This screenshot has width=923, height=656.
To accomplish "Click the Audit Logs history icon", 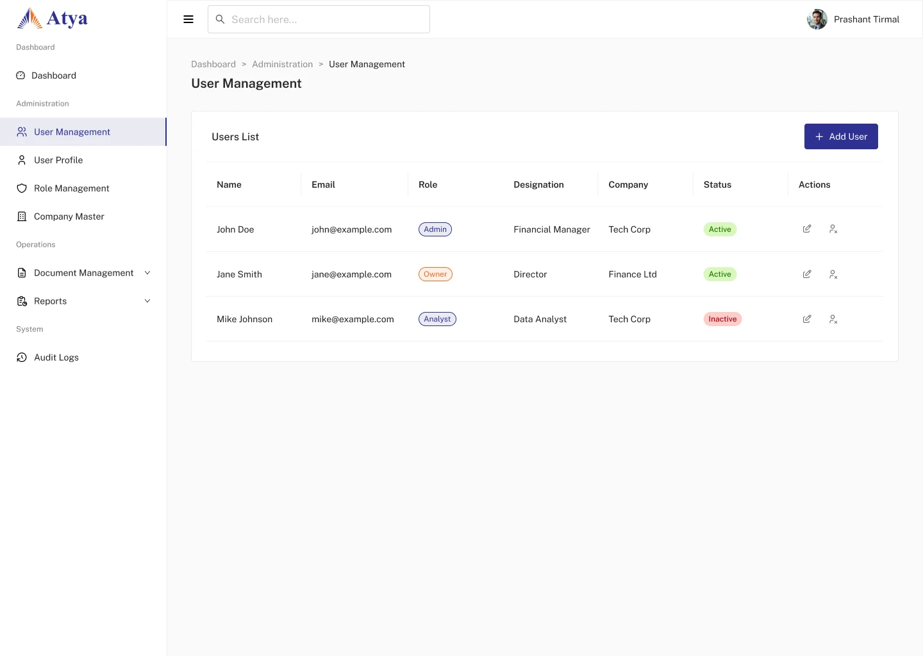I will [22, 357].
